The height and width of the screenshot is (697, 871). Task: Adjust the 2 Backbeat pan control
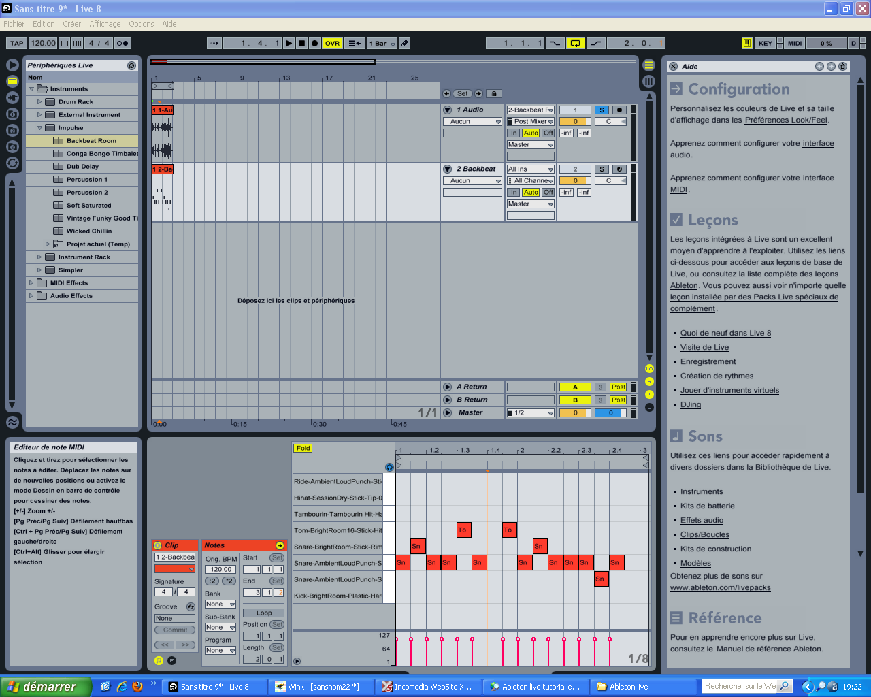coord(610,180)
